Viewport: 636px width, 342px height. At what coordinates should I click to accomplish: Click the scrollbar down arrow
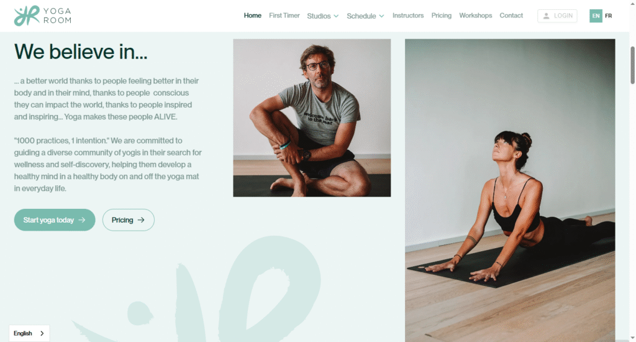tap(632, 338)
